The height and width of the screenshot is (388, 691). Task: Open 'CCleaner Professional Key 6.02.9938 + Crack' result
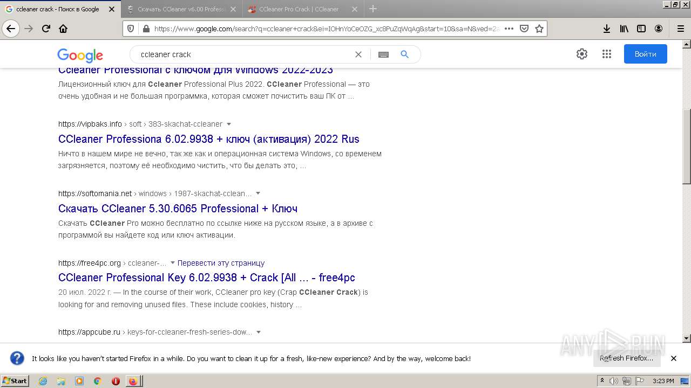[x=207, y=278]
